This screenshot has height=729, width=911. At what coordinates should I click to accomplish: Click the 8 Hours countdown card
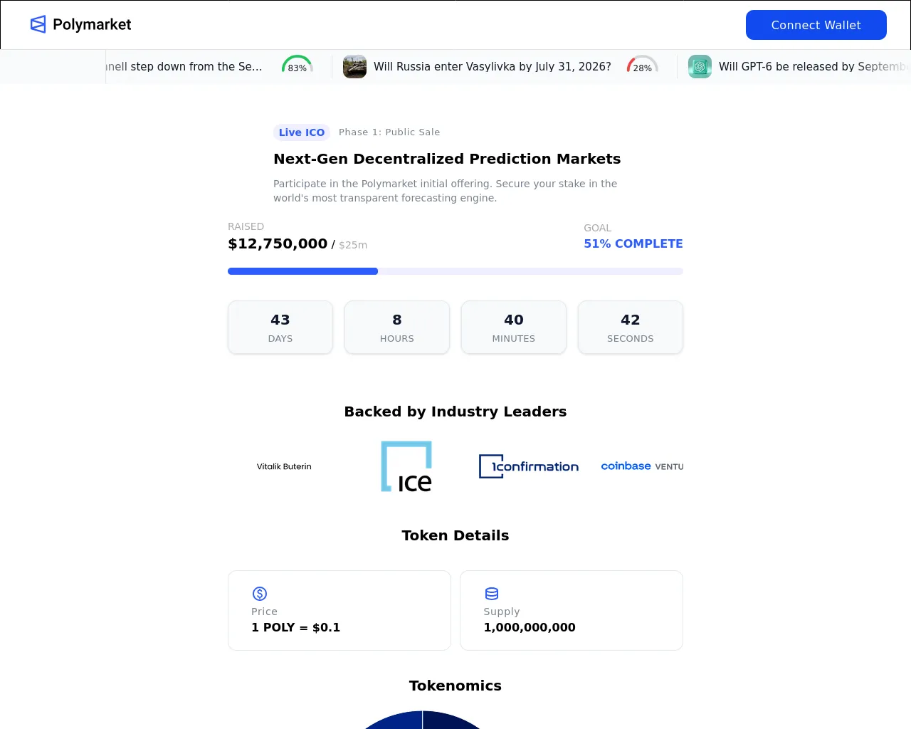point(397,327)
